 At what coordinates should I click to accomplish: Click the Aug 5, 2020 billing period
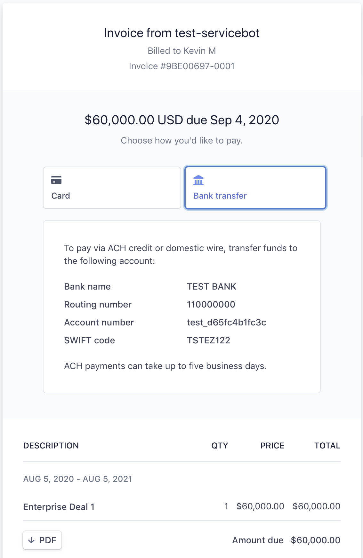pos(77,479)
